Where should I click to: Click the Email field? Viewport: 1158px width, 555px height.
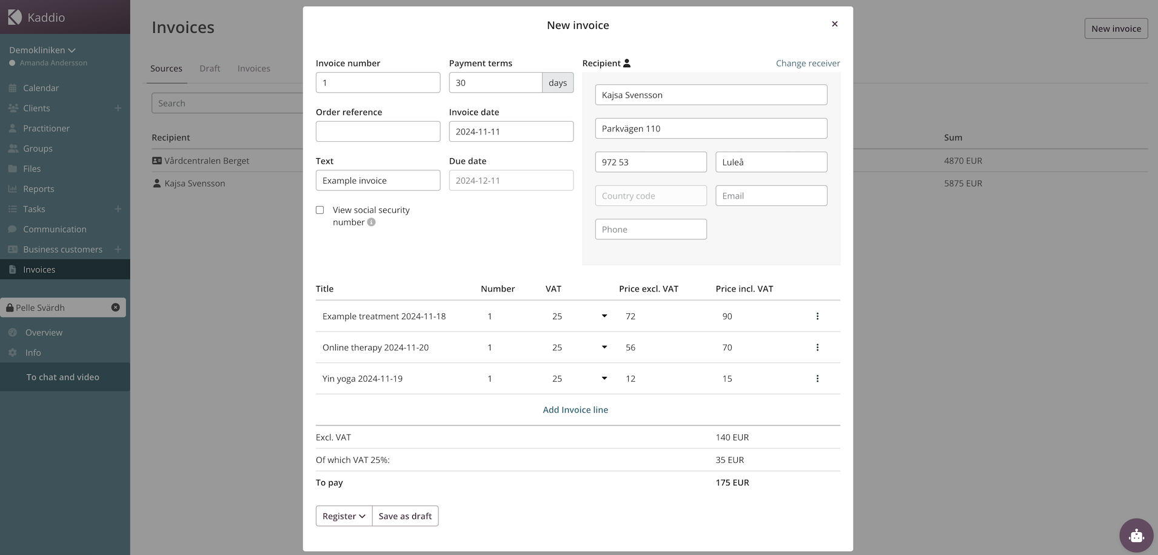tap(771, 196)
